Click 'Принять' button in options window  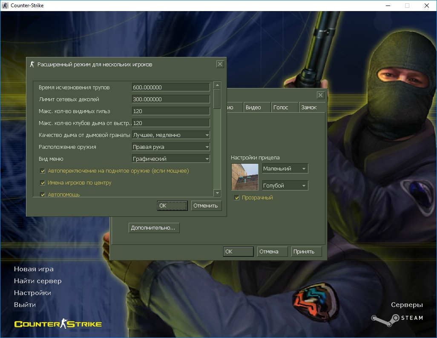coord(306,252)
